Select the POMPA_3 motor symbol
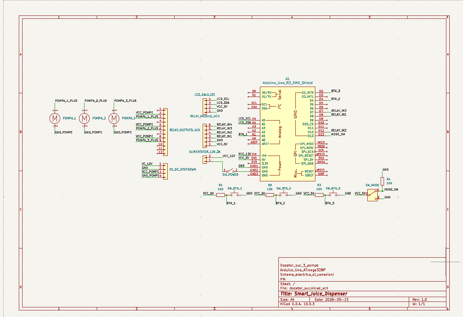This screenshot has width=463, height=317. (x=114, y=118)
